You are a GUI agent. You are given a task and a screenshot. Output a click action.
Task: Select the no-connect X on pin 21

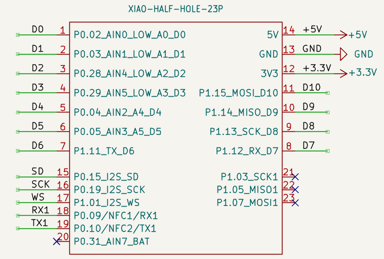(x=295, y=177)
